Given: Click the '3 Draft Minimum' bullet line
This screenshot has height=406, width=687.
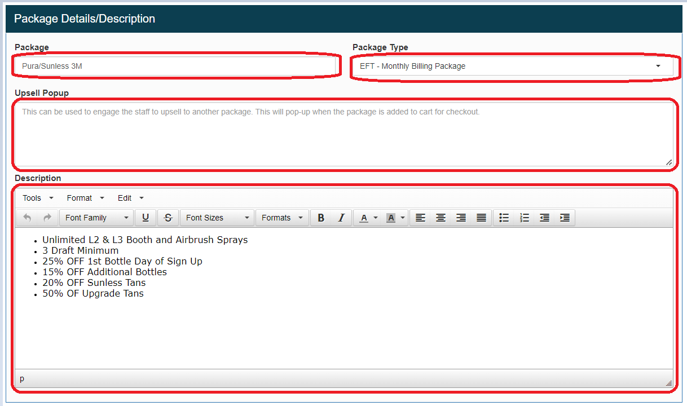Looking at the screenshot, I should pyautogui.click(x=80, y=250).
